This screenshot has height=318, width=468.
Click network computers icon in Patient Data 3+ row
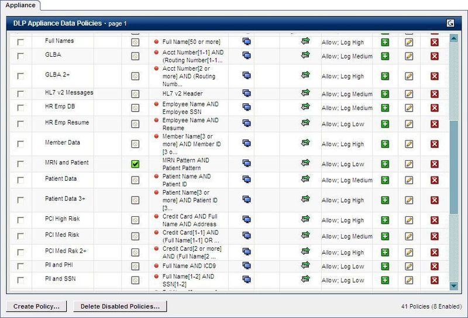coord(246,199)
